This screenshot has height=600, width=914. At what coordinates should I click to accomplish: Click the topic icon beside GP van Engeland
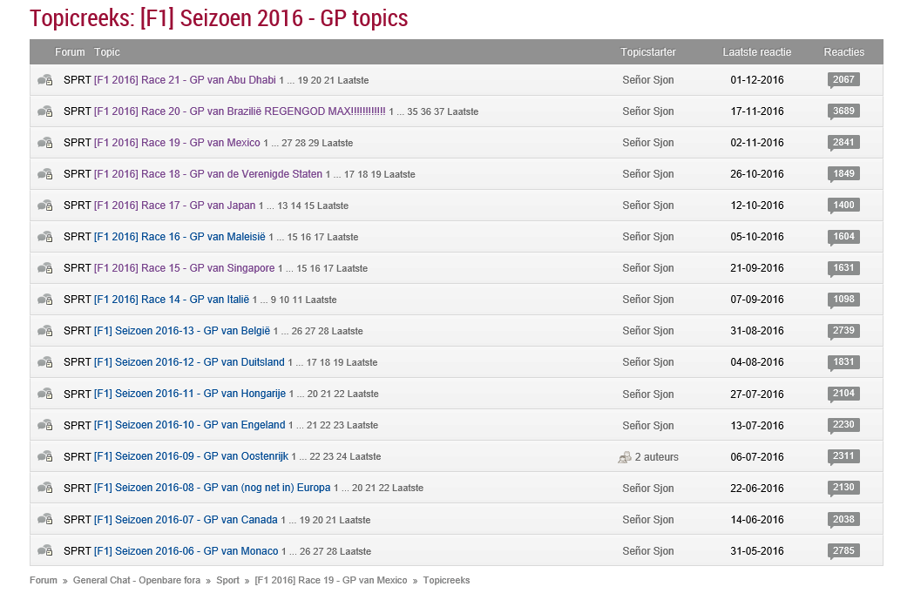click(x=45, y=426)
